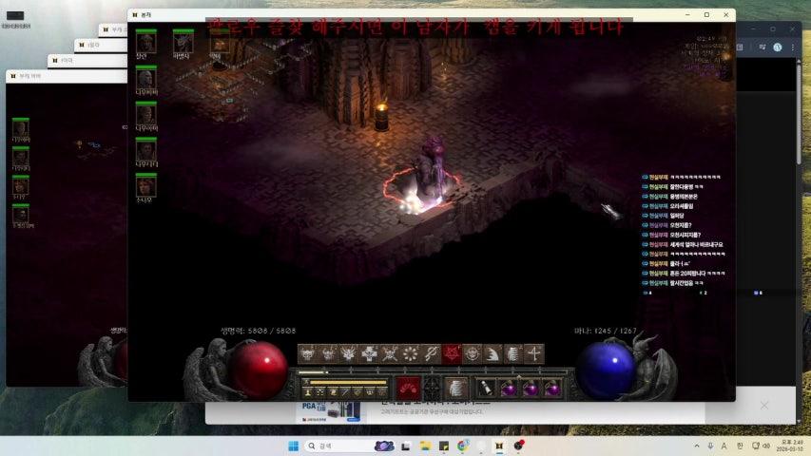Activate the fourth stacked game window title bar
811x456 pixels.
click(113, 29)
